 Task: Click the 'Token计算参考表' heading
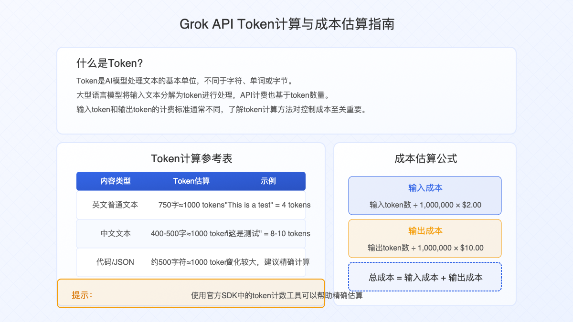[x=191, y=158]
